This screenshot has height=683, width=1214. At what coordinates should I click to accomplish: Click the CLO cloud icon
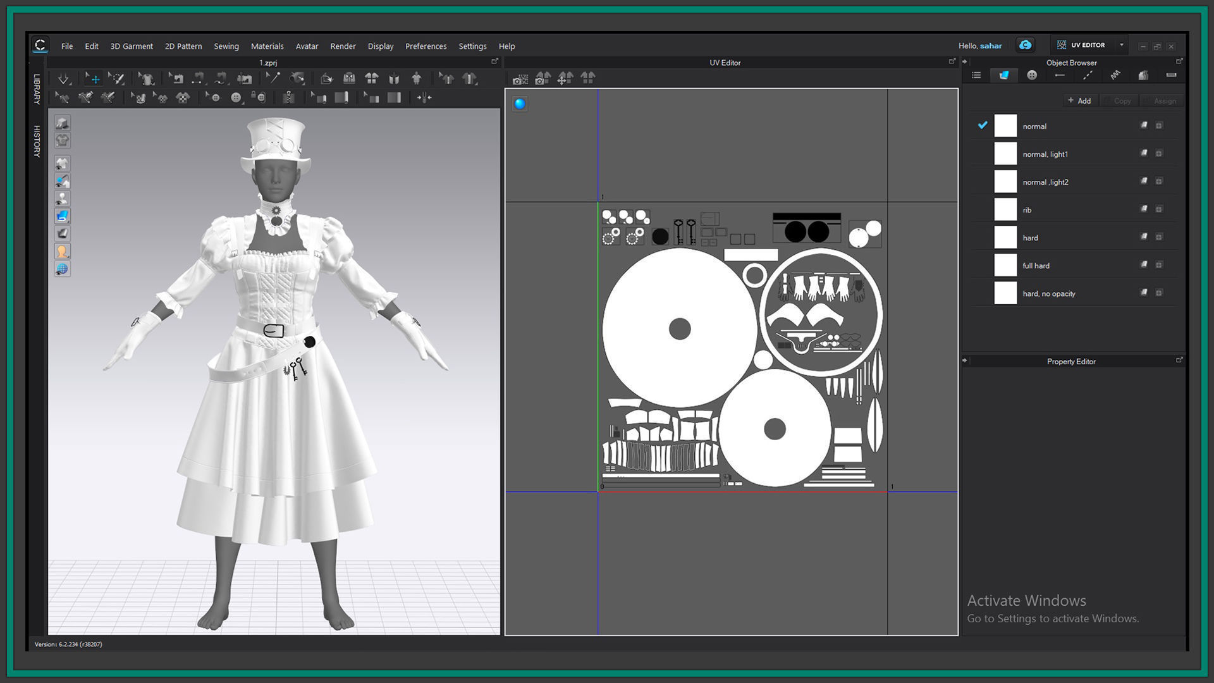(x=1025, y=45)
